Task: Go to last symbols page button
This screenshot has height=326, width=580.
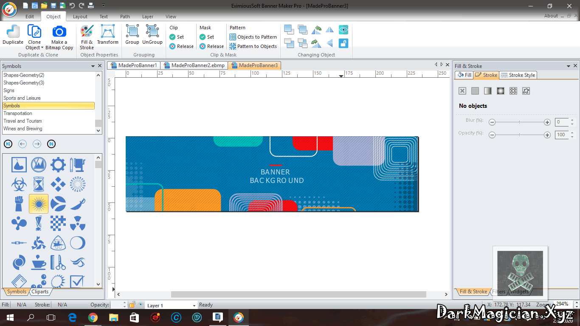Action: tap(51, 144)
